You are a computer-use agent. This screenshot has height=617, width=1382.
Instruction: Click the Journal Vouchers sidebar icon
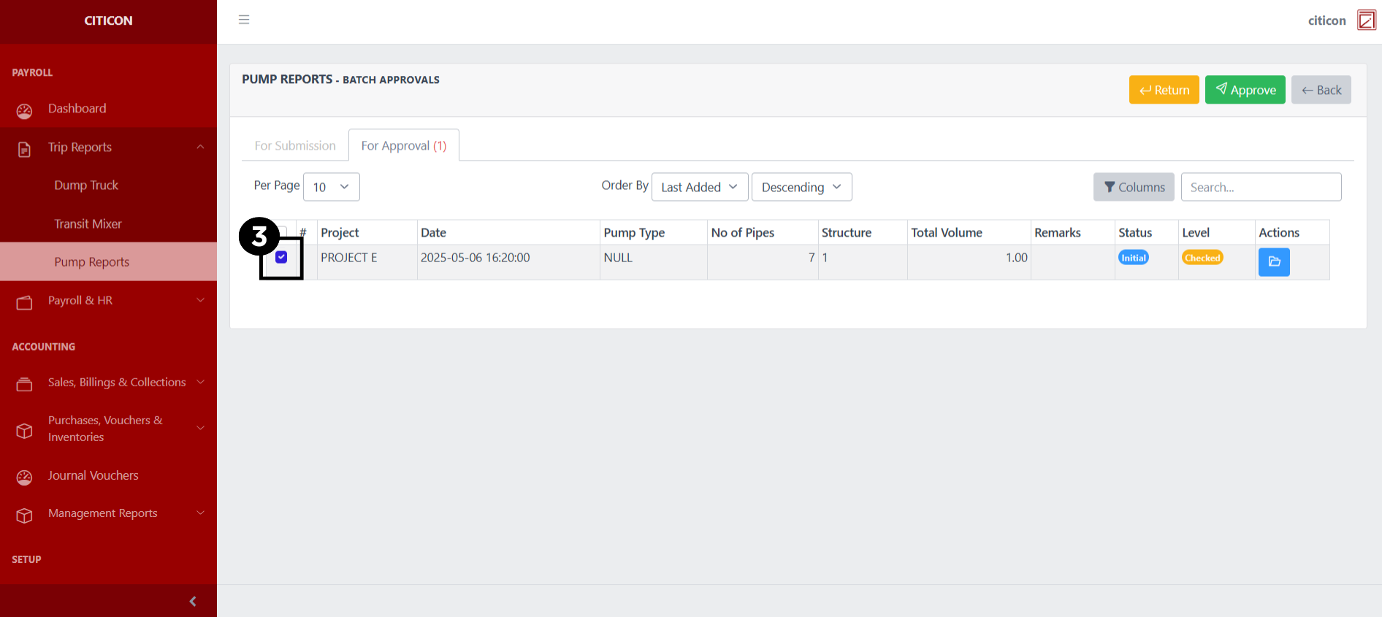pyautogui.click(x=25, y=477)
